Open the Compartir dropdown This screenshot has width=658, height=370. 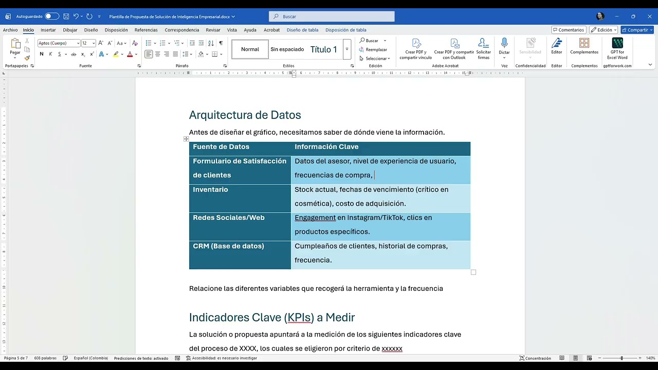point(637,30)
